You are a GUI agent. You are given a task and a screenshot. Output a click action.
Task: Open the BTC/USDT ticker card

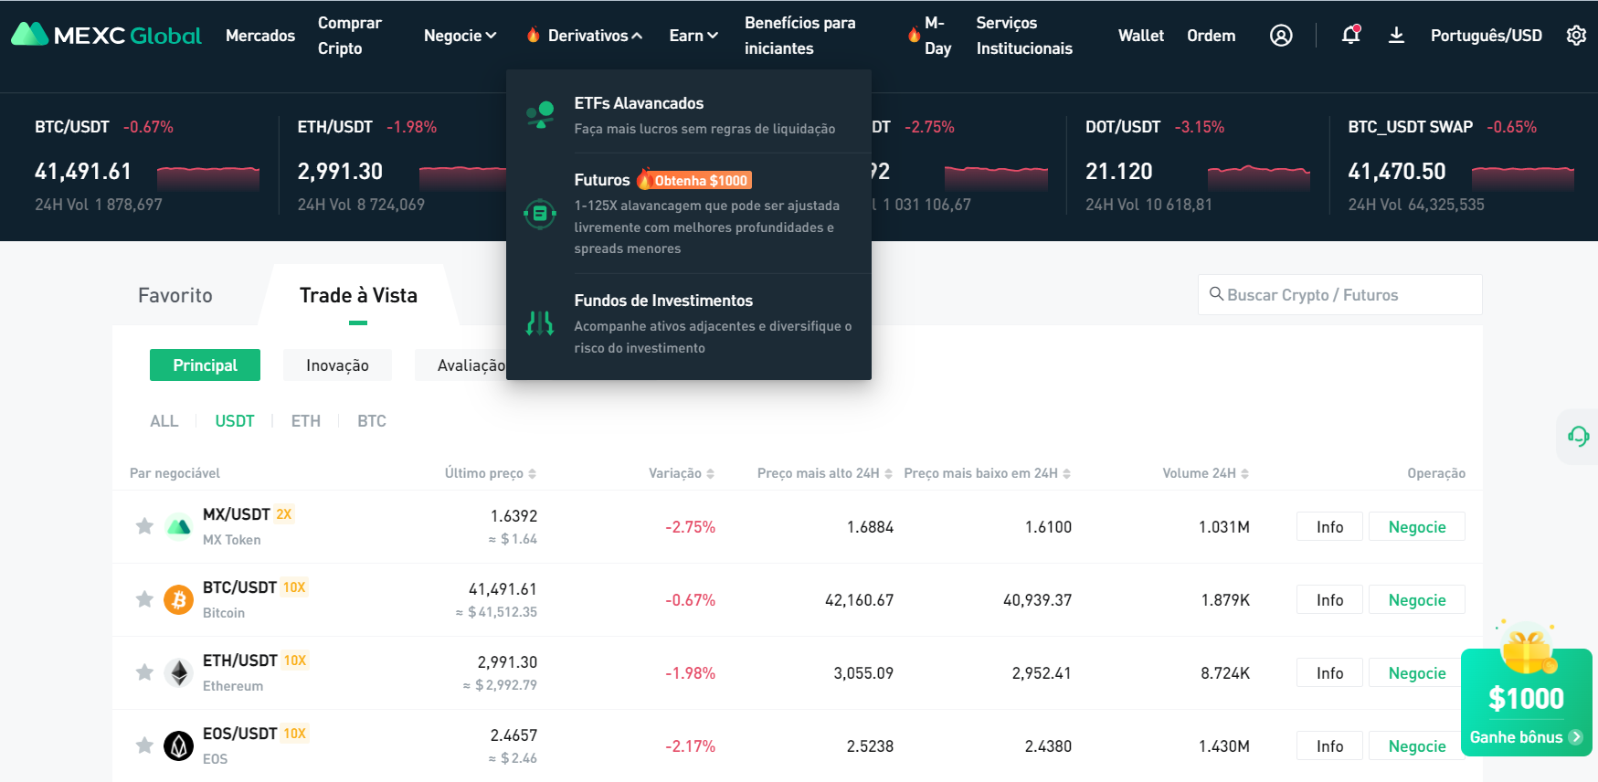click(x=147, y=165)
